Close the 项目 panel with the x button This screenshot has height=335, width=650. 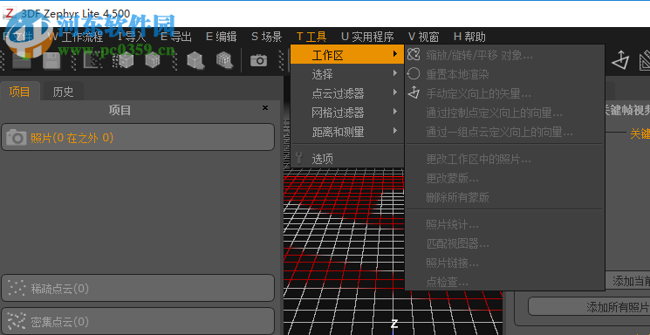[x=265, y=108]
